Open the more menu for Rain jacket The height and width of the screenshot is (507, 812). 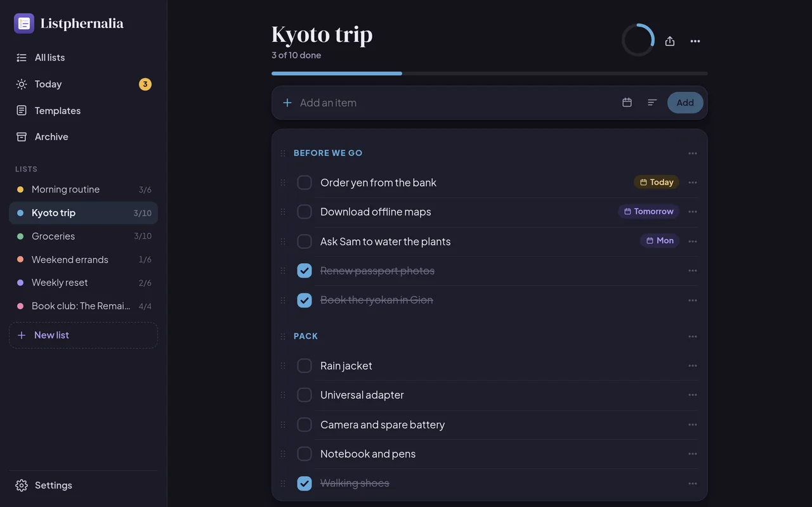(693, 366)
